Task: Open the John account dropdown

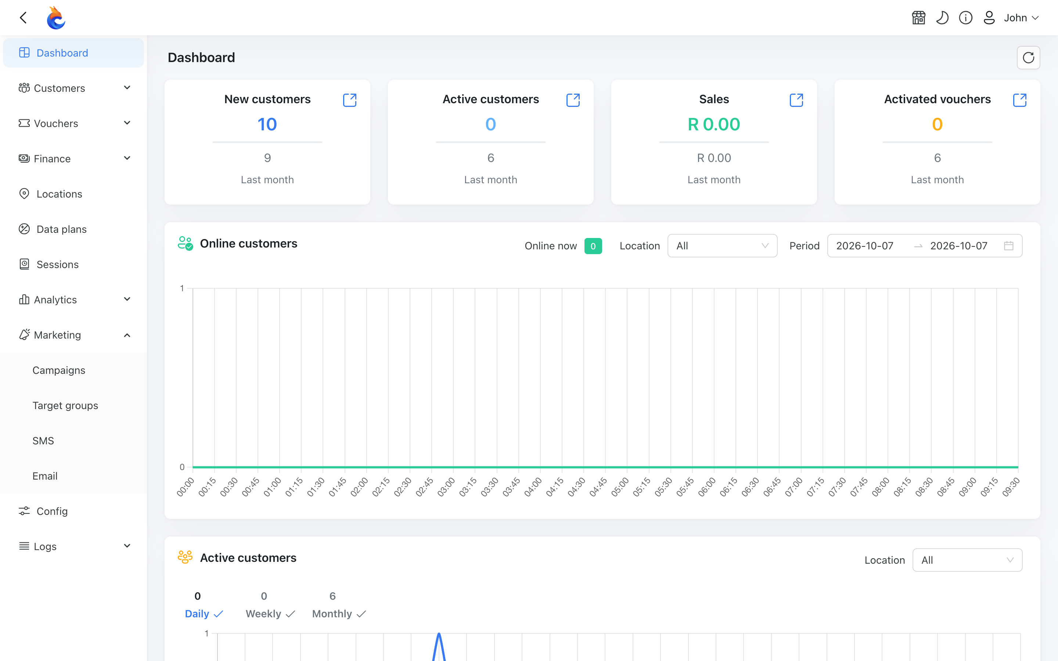Action: coord(1021,18)
